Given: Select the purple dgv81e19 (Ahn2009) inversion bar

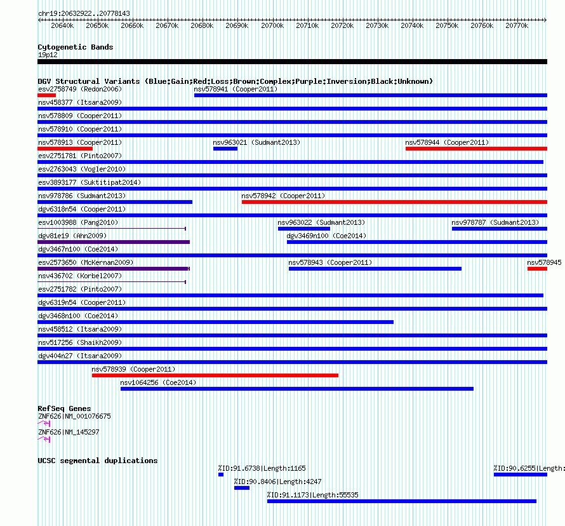Looking at the screenshot, I should 114,242.
